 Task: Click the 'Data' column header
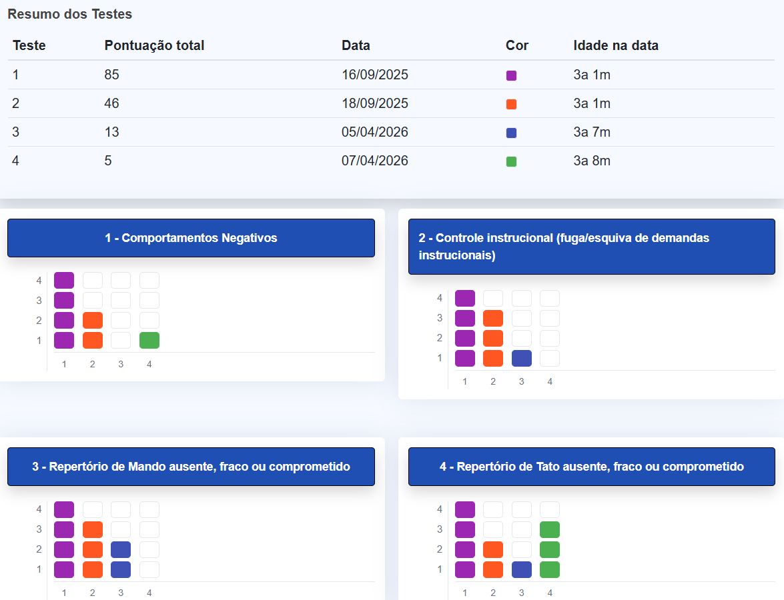[356, 45]
